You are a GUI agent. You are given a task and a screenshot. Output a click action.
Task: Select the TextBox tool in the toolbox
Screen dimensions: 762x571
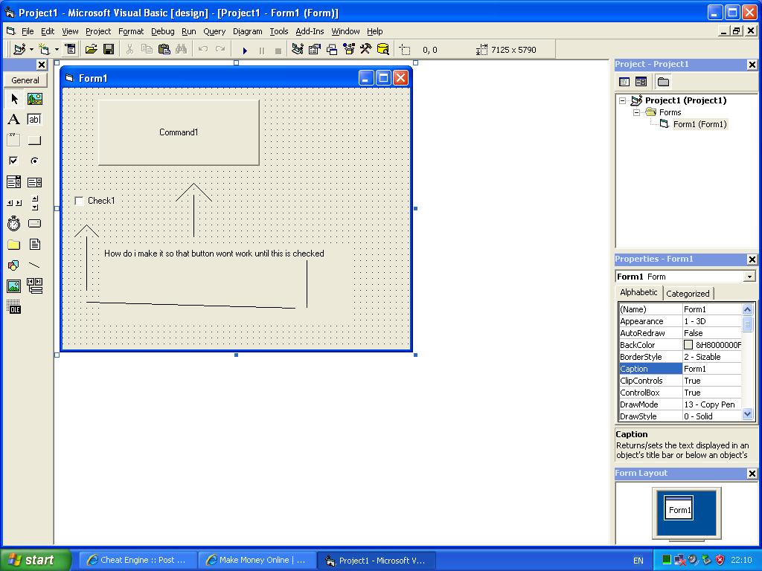(34, 120)
